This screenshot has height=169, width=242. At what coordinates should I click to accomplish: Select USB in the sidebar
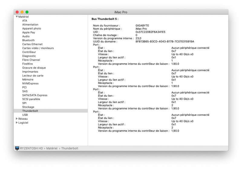25,115
